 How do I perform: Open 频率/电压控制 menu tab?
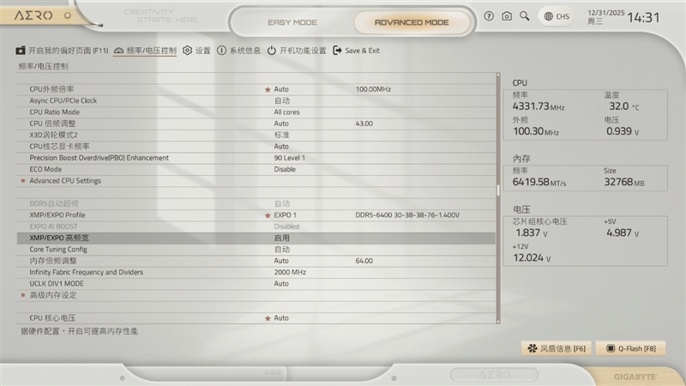point(145,51)
